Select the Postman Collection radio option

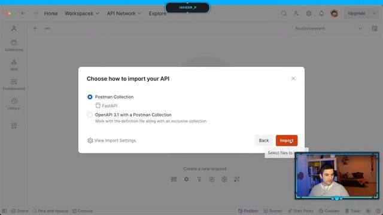click(90, 97)
